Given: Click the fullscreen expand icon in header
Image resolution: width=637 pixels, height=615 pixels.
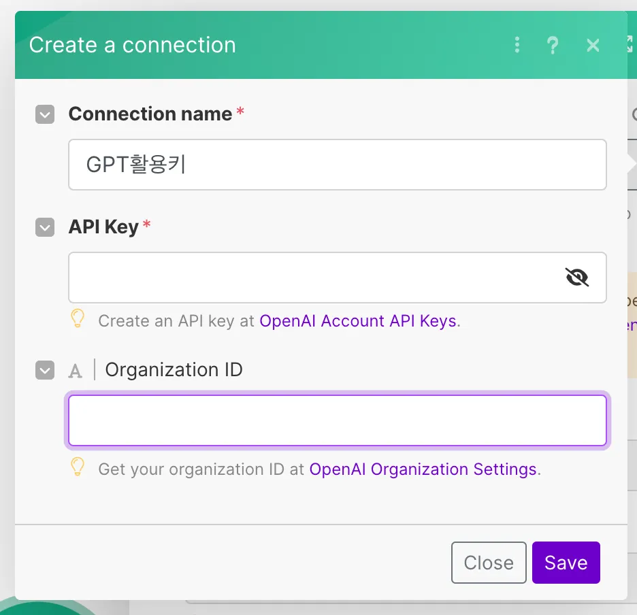Looking at the screenshot, I should (x=630, y=45).
